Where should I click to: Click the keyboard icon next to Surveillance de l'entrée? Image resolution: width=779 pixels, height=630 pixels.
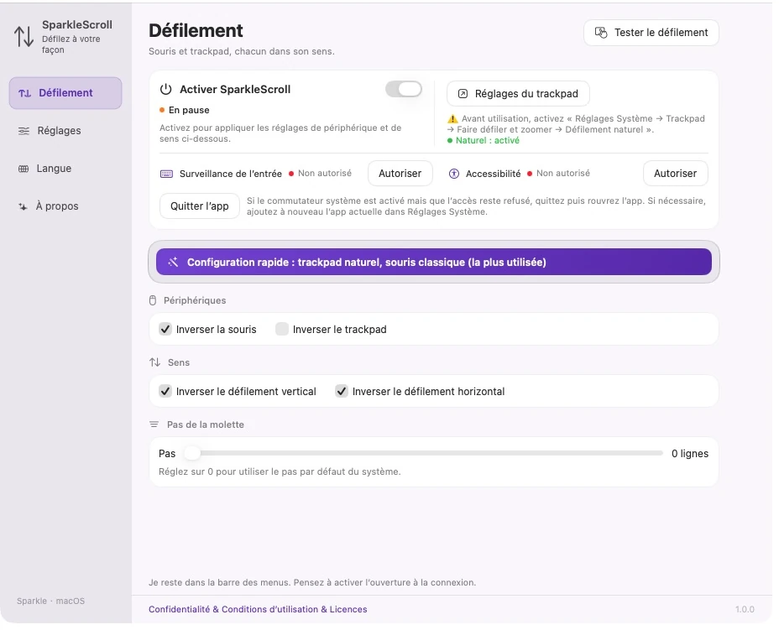167,174
